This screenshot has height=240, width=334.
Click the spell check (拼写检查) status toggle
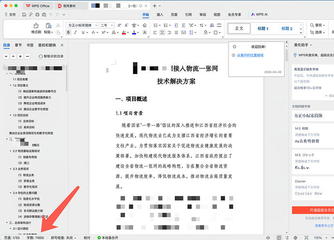(64, 237)
